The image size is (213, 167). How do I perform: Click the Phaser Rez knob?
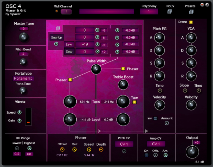(x=75, y=150)
